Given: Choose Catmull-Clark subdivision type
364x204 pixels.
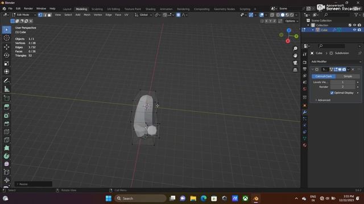Looking at the screenshot, I should [x=324, y=76].
